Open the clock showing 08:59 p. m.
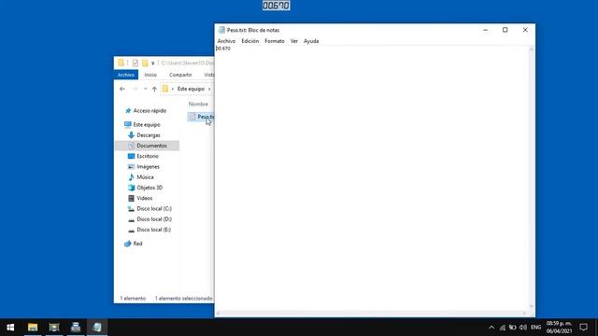Viewport: 598px width, 336px height. click(559, 328)
